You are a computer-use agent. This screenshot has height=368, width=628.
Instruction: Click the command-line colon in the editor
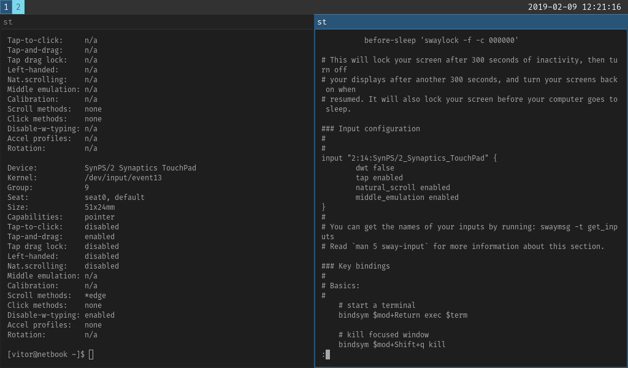[x=323, y=354]
